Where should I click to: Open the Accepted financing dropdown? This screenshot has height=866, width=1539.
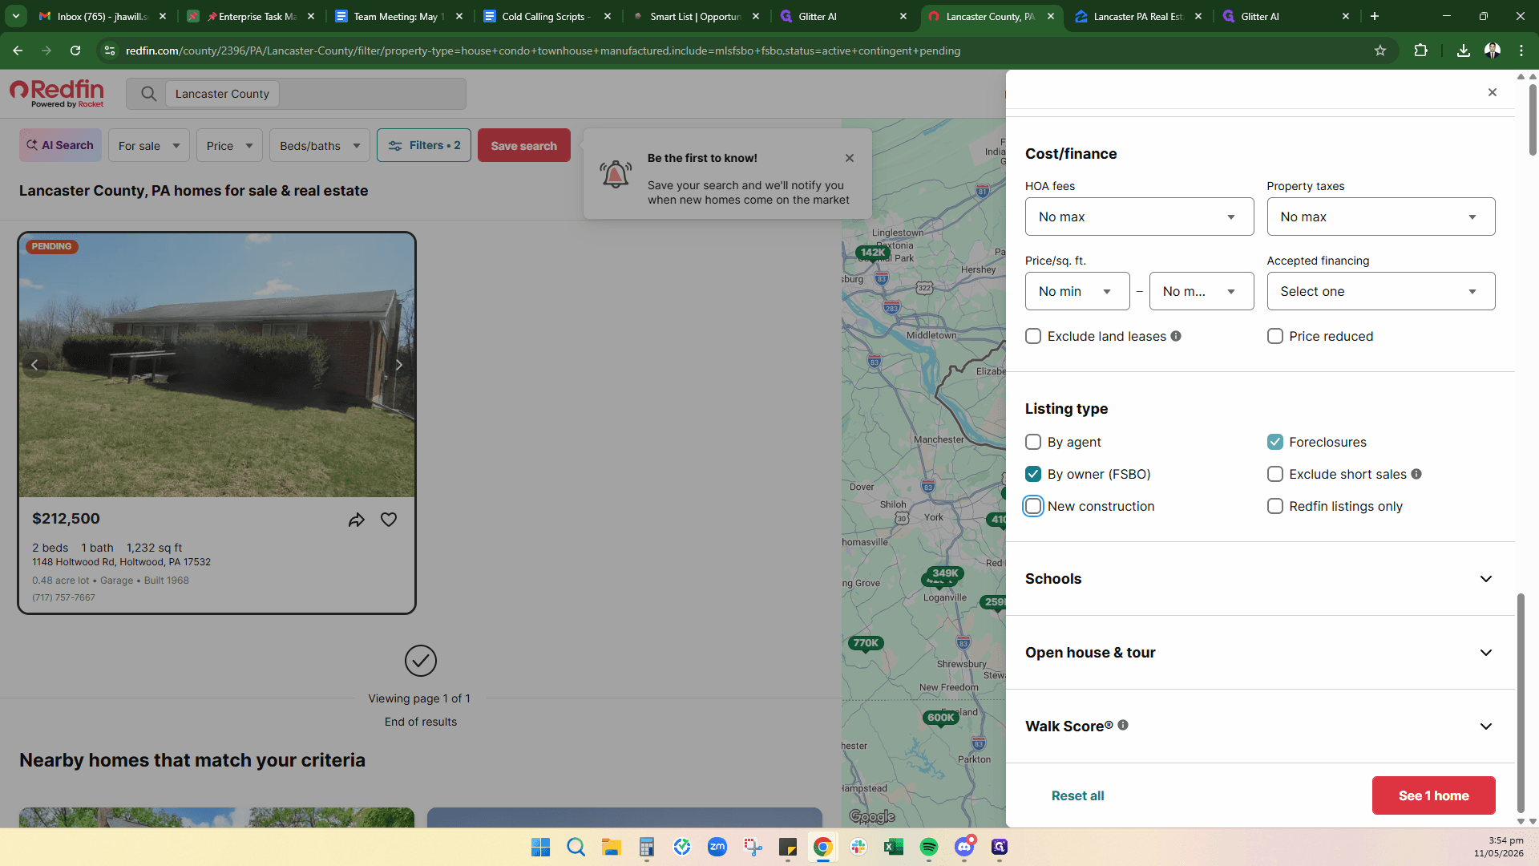[1380, 291]
